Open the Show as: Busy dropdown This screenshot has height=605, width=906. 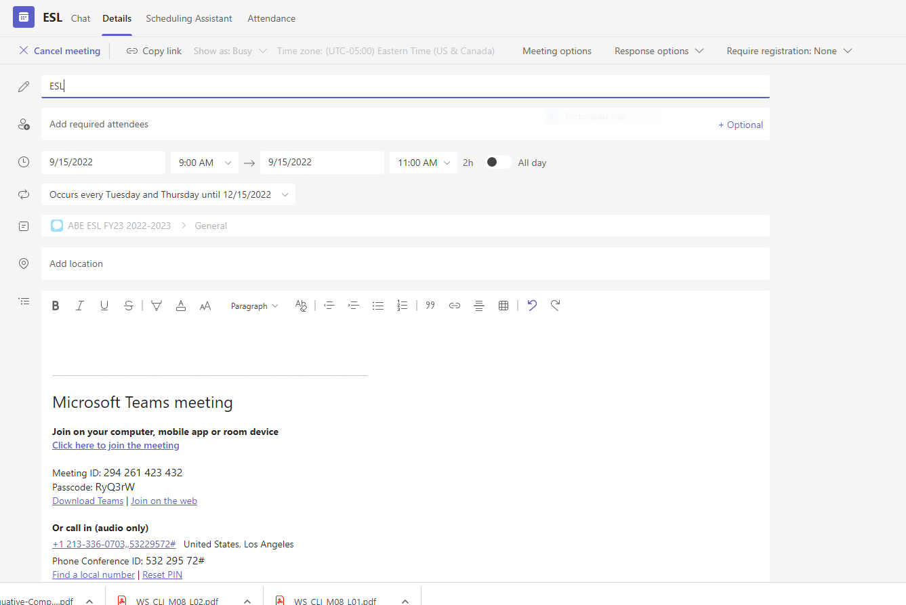[230, 51]
